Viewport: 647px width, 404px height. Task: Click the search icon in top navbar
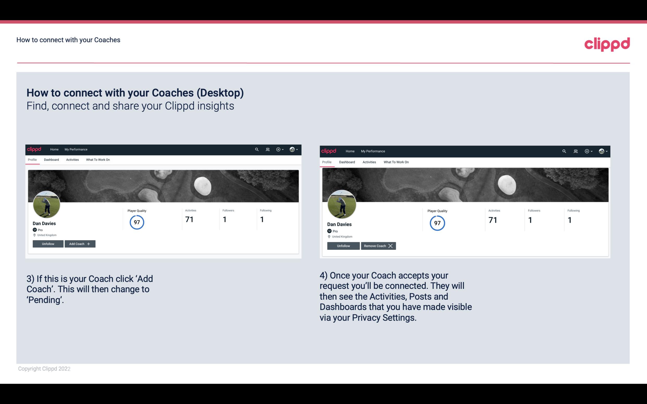click(257, 150)
